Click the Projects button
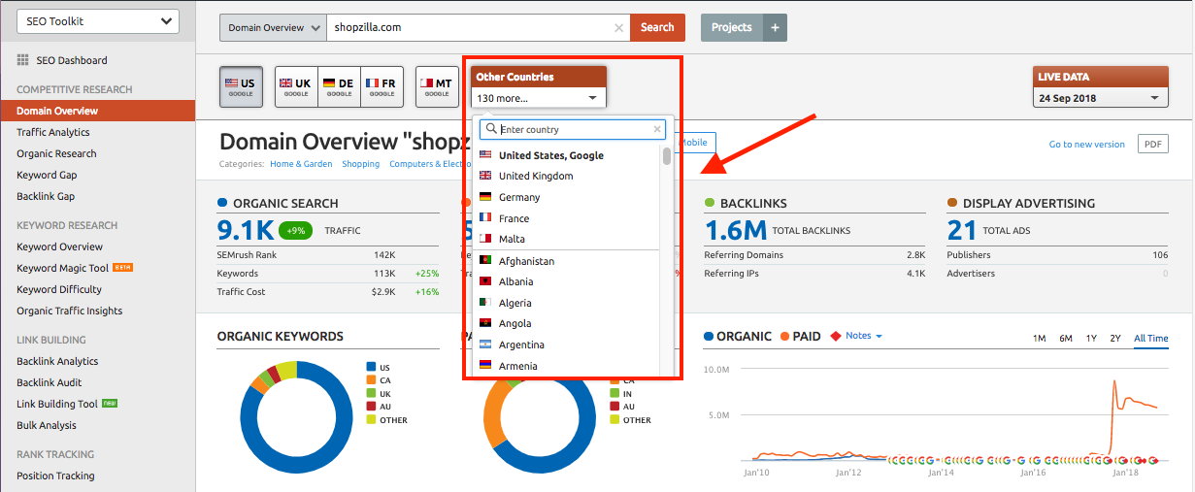Screen dimensions: 1195x492 click(732, 28)
